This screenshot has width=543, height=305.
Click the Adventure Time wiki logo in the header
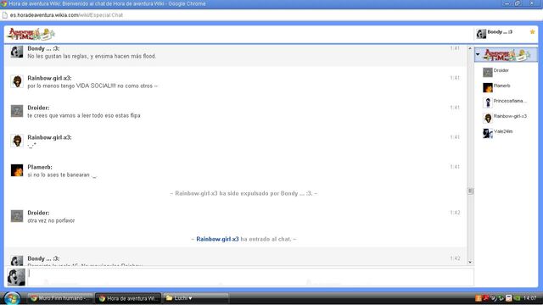tap(31, 34)
